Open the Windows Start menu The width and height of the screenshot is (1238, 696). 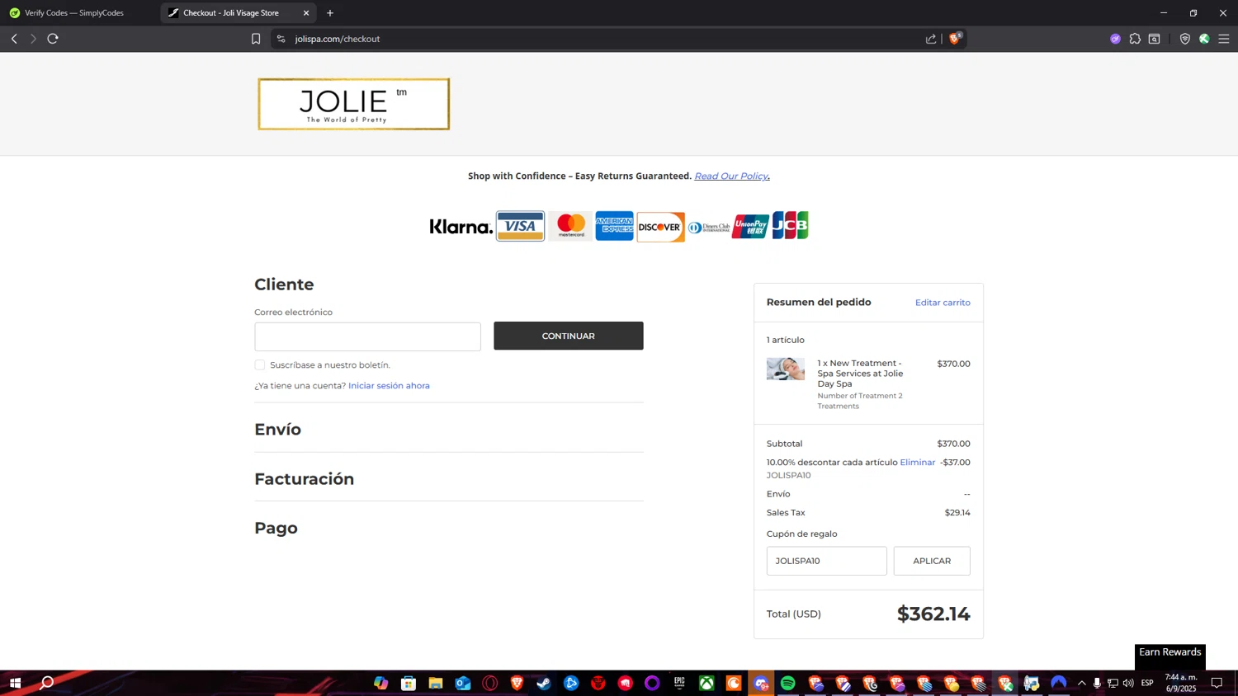(x=15, y=683)
